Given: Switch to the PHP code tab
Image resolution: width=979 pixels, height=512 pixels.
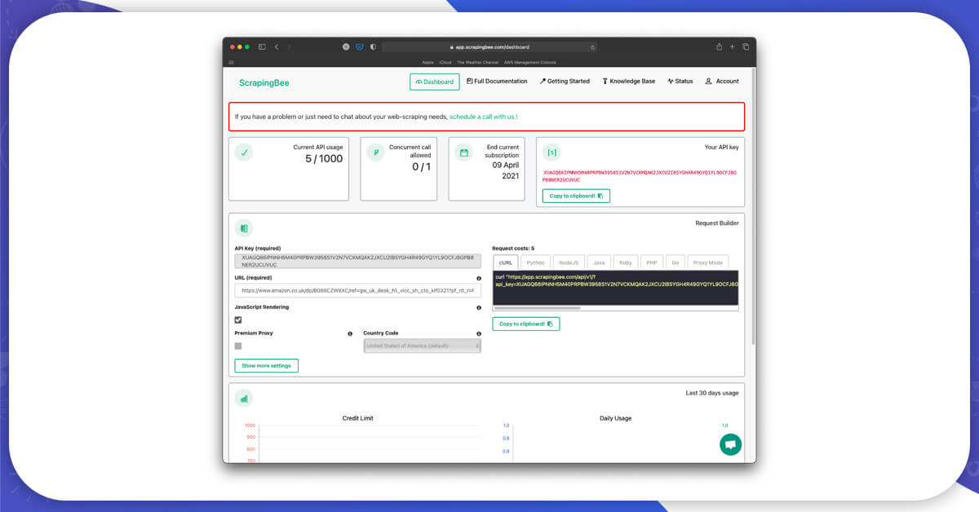Looking at the screenshot, I should coord(651,263).
